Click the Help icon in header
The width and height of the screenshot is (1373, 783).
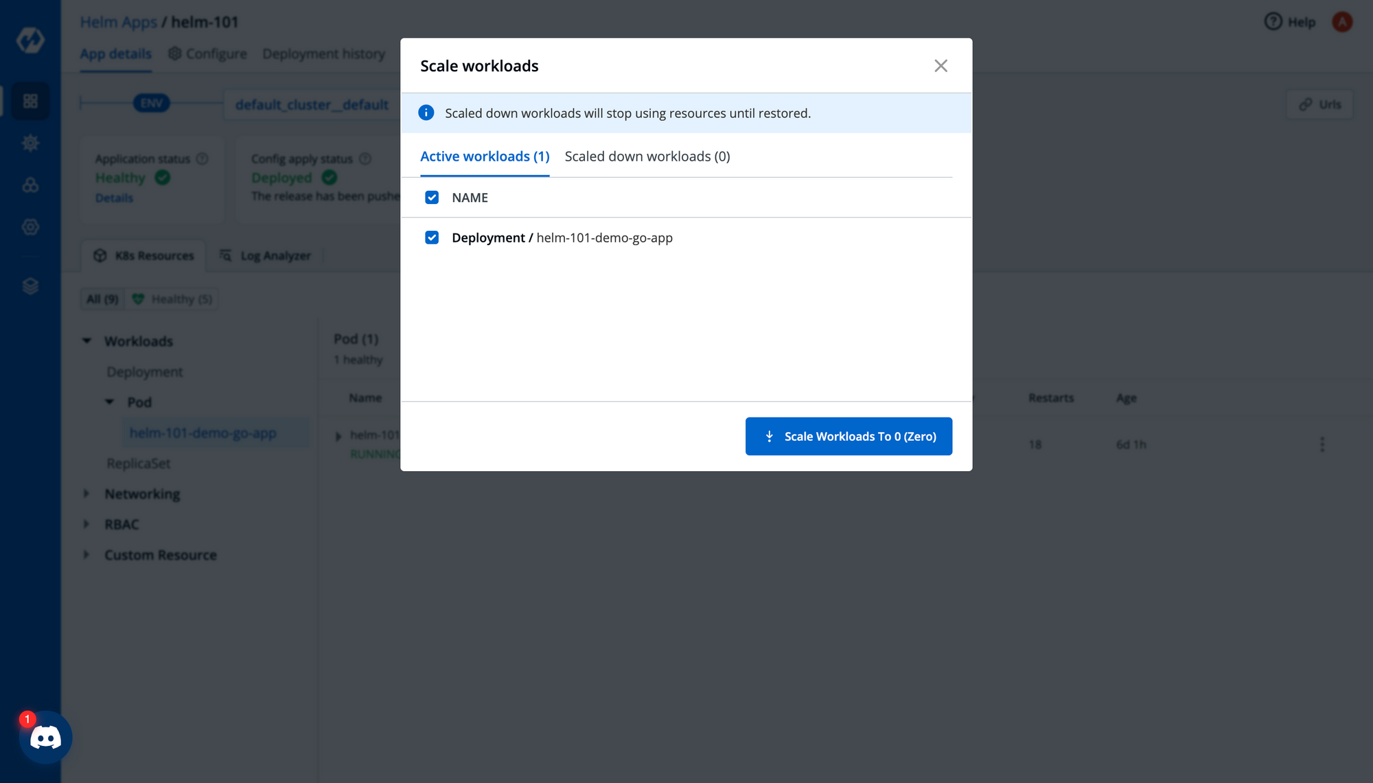pos(1273,22)
